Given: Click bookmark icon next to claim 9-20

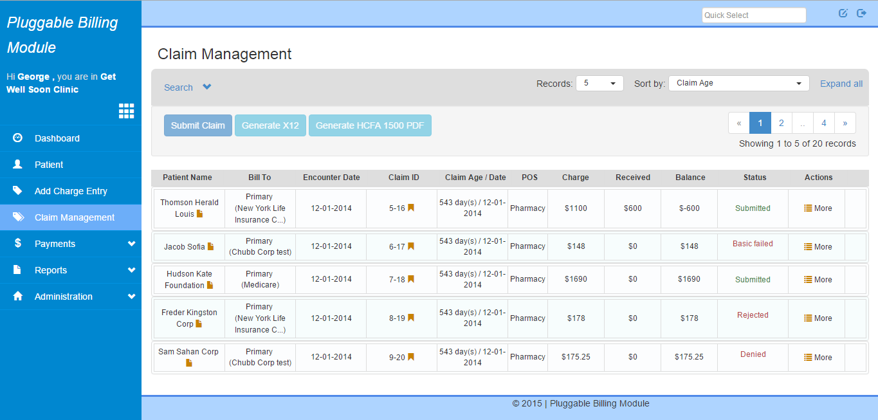Looking at the screenshot, I should click(411, 357).
